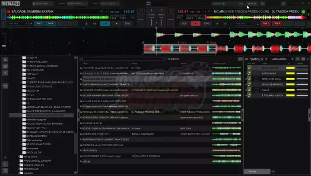Click the folder tree scrollbar down arrow
Image resolution: width=311 pixels, height=176 pixels.
pyautogui.click(x=75, y=173)
